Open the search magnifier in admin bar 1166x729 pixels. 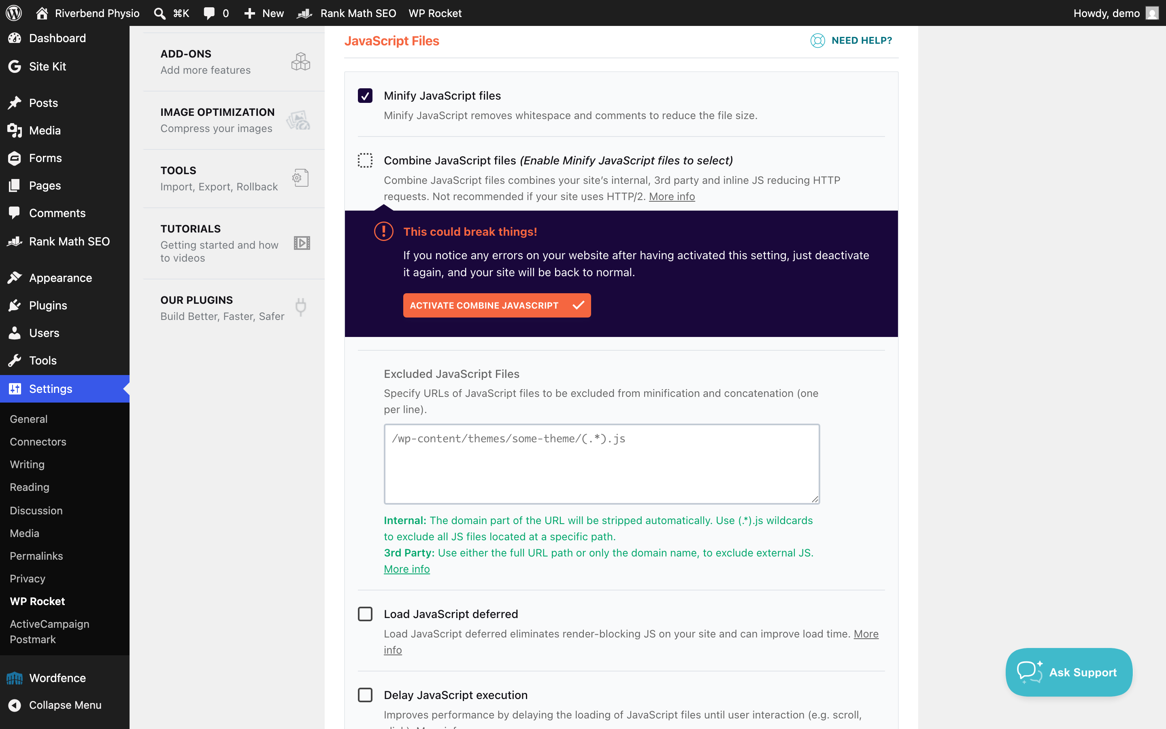pyautogui.click(x=160, y=13)
